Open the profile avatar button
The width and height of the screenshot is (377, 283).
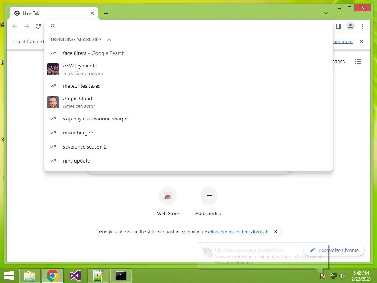[x=350, y=26]
